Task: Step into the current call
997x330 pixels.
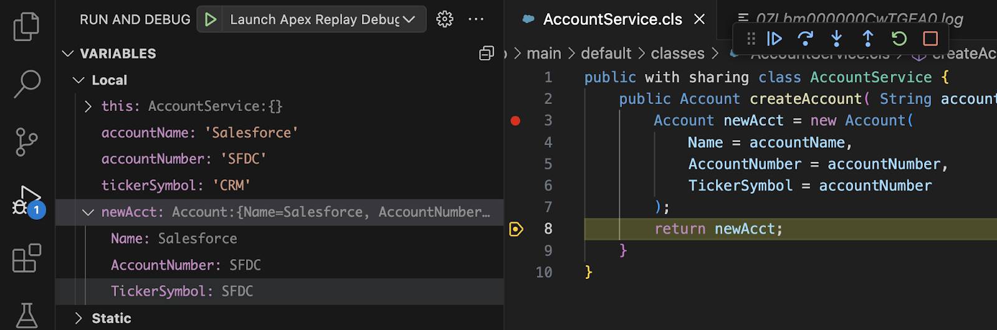Action: pos(836,39)
